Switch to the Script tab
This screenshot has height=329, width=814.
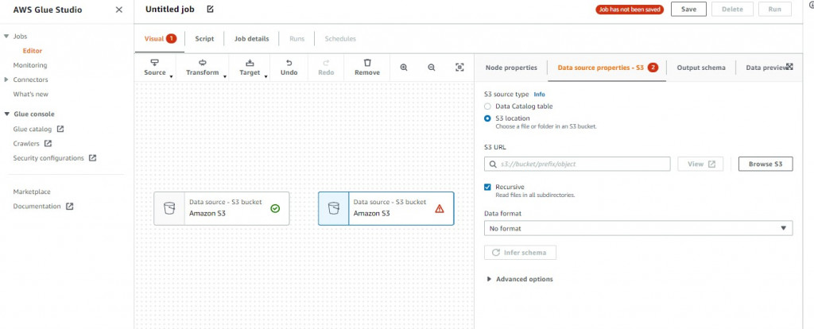click(204, 39)
